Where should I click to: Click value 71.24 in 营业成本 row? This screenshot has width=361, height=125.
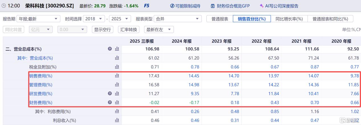pos(313,58)
